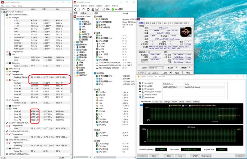Open the graph chart icon in AIDA64 toolbar

(x=97, y=10)
